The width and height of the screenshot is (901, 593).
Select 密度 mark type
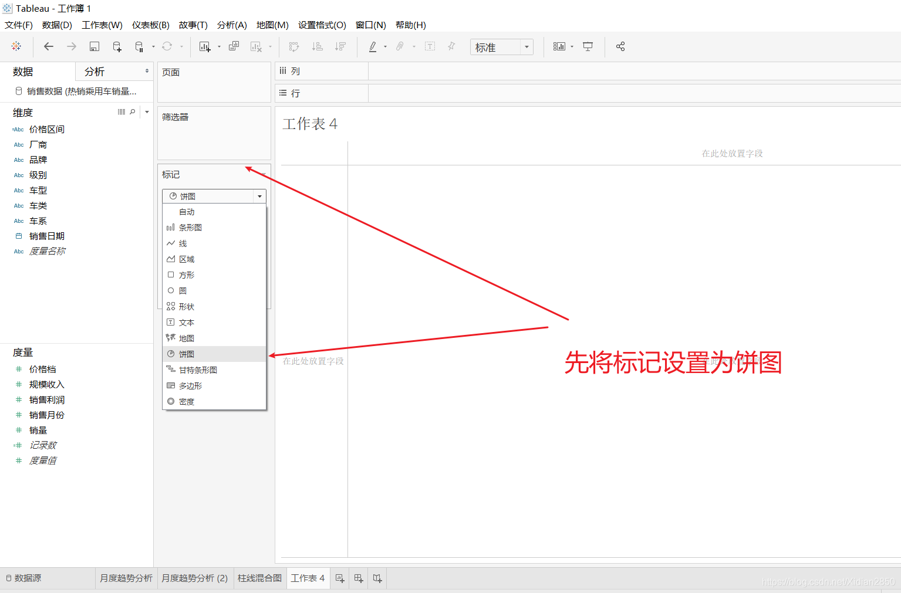tap(214, 402)
